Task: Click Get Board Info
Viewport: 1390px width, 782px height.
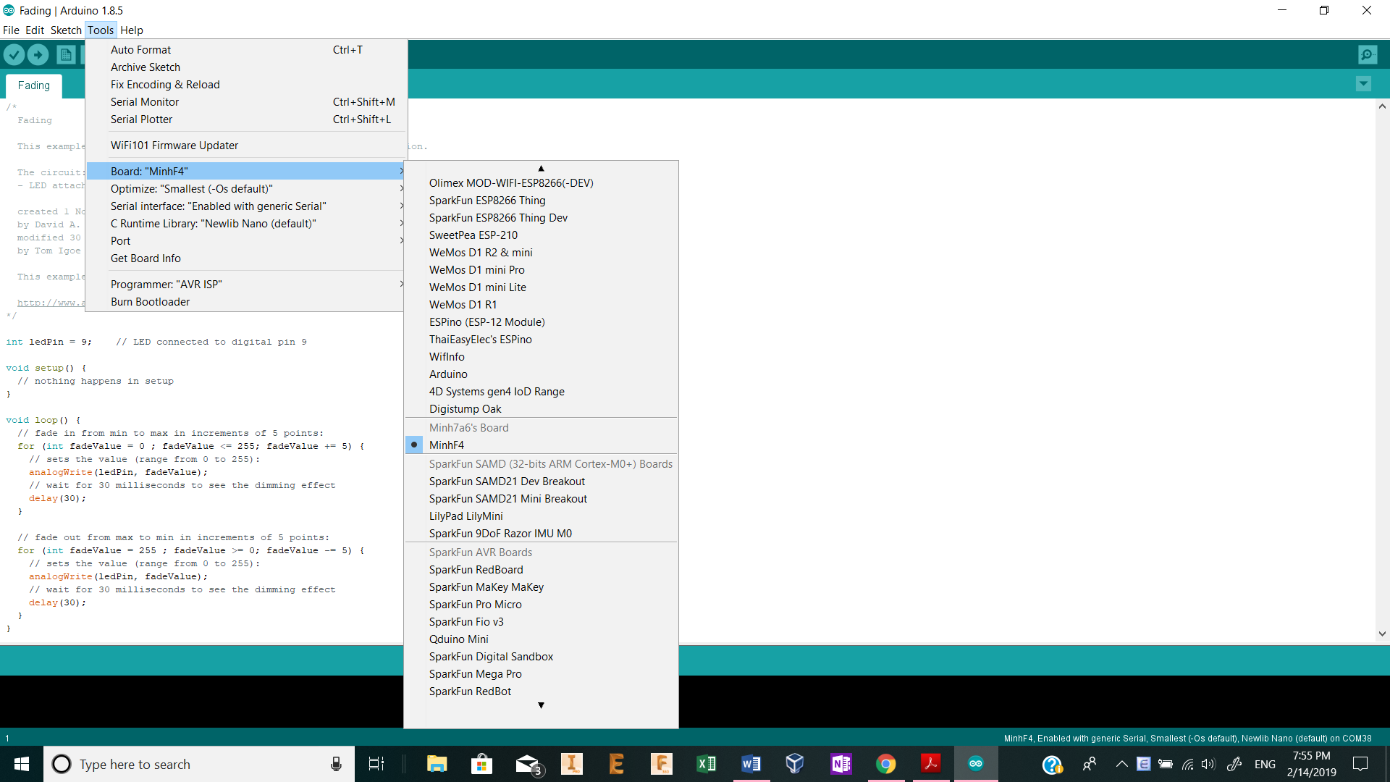Action: tap(146, 258)
